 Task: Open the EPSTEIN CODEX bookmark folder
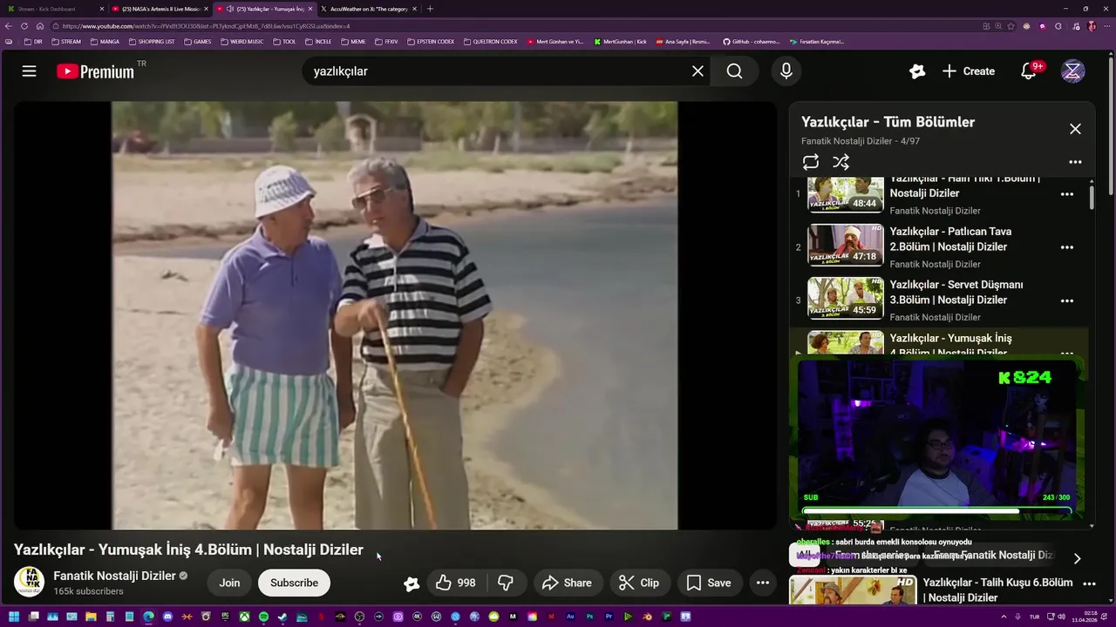[x=431, y=41]
